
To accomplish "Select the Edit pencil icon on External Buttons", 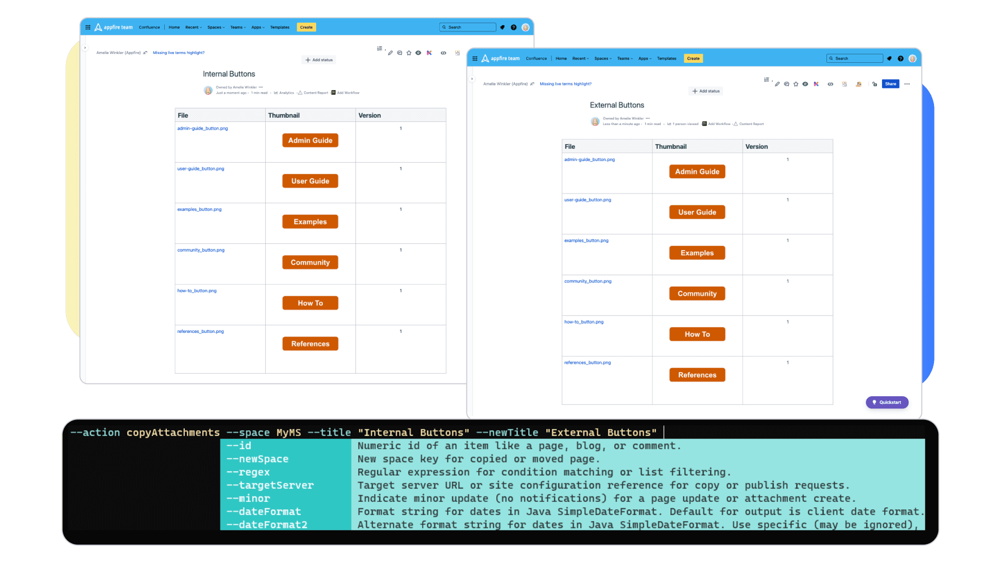I will [778, 84].
